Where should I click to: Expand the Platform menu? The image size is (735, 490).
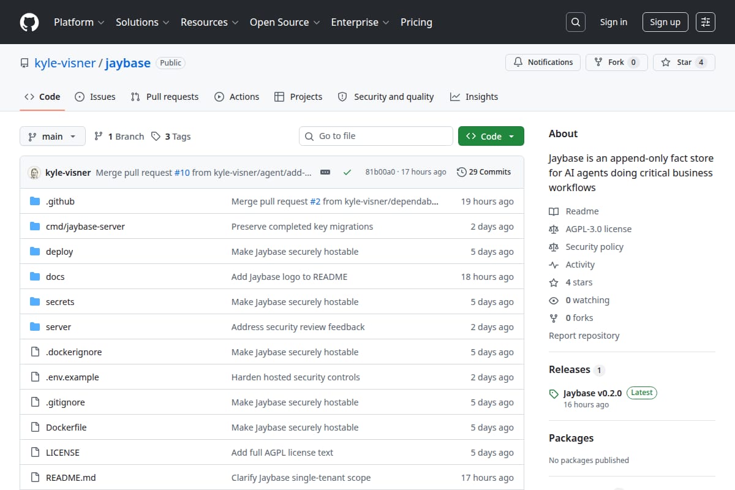(x=79, y=22)
